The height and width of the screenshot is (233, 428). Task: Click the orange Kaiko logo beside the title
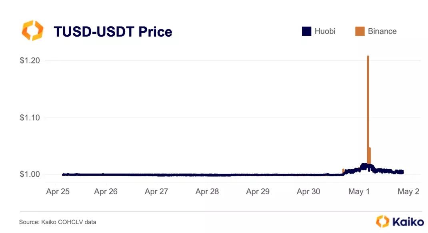(x=32, y=31)
